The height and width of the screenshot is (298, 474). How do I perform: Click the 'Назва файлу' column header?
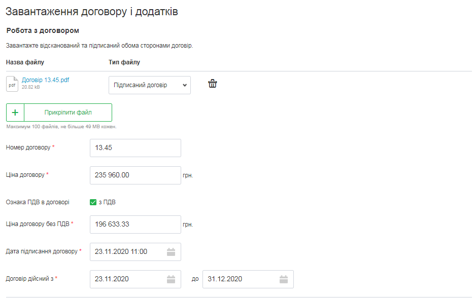click(25, 62)
